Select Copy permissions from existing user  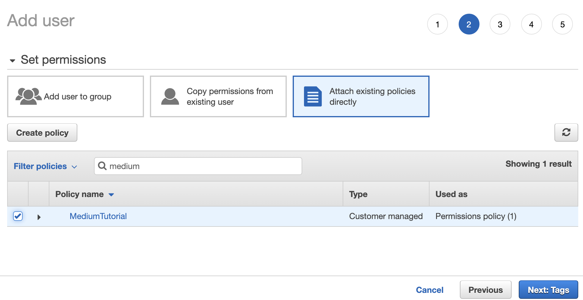[218, 96]
